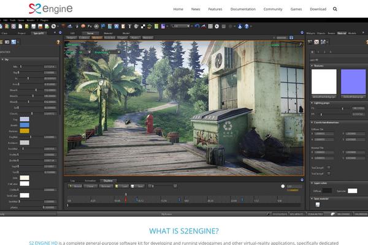Toggle the white round button in Daytime panel
Image resolution: width=368 pixels, height=245 pixels.
(283, 186)
